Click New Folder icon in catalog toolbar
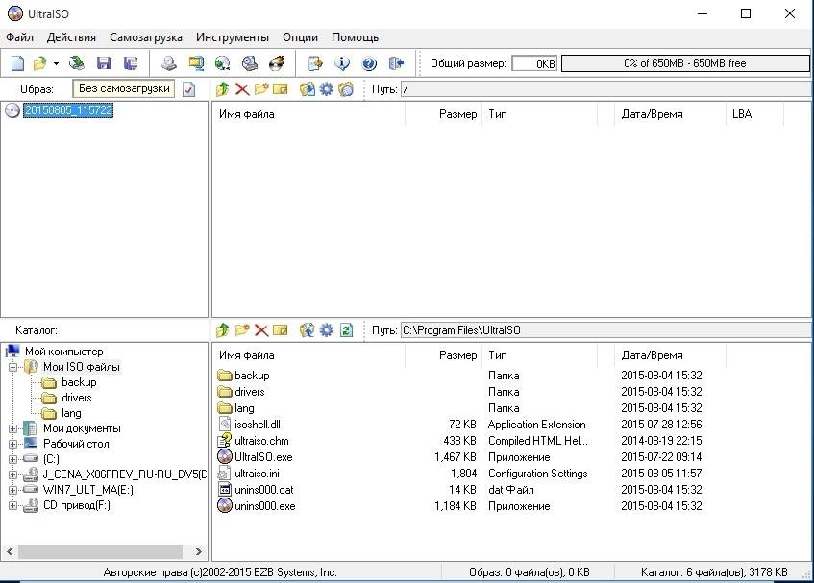 click(x=242, y=329)
